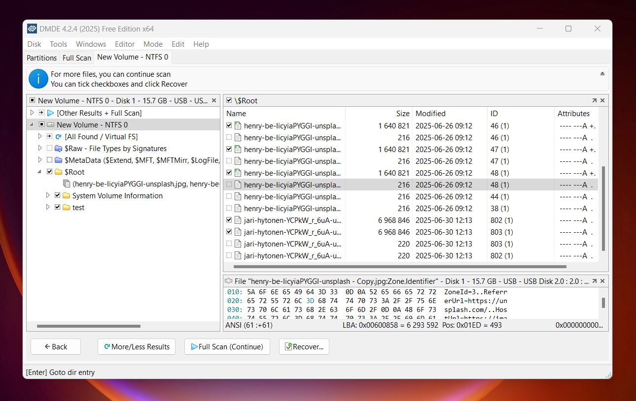Open the Help menu

pos(201,44)
